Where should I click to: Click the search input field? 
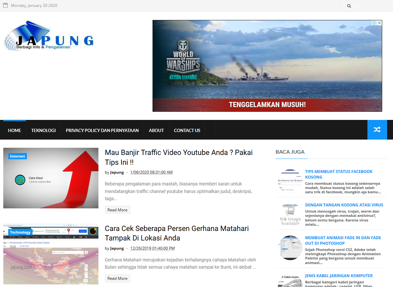pos(367,6)
